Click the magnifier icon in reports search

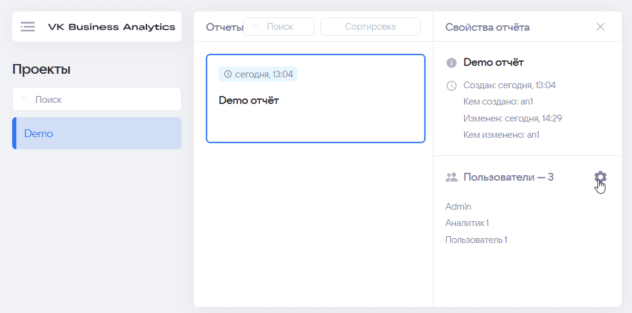[x=256, y=27]
